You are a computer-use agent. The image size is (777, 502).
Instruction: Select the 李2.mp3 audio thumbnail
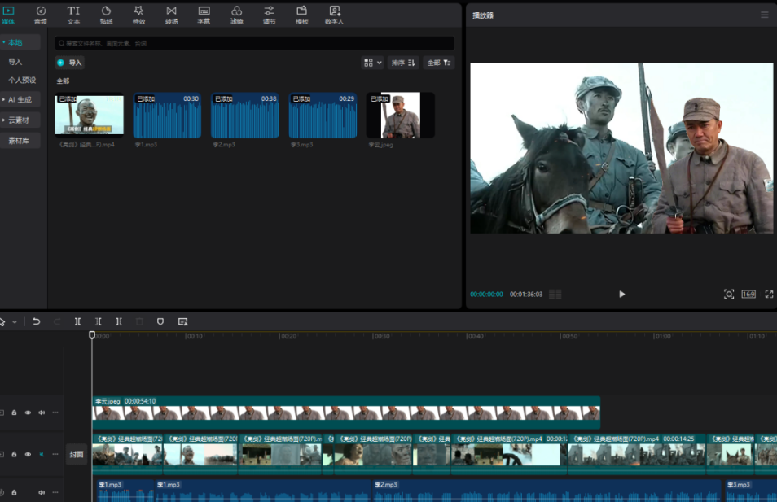click(x=245, y=115)
